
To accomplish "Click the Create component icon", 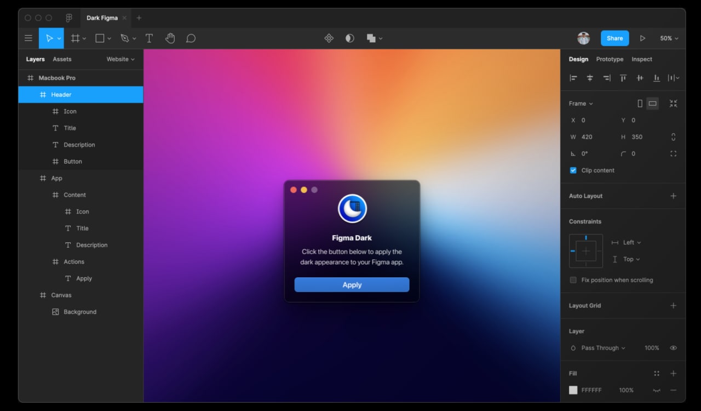I will (329, 38).
